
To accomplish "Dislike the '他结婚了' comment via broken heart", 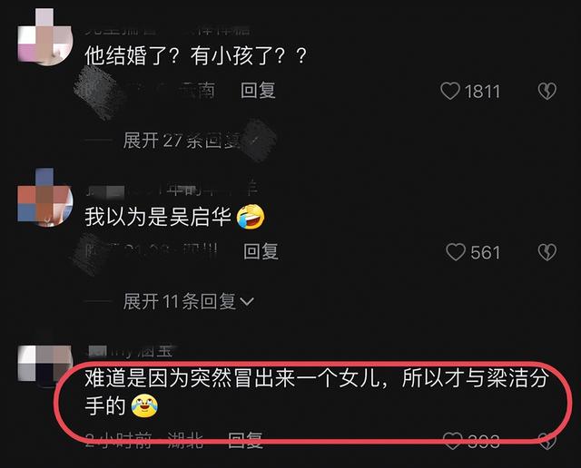I will point(547,91).
